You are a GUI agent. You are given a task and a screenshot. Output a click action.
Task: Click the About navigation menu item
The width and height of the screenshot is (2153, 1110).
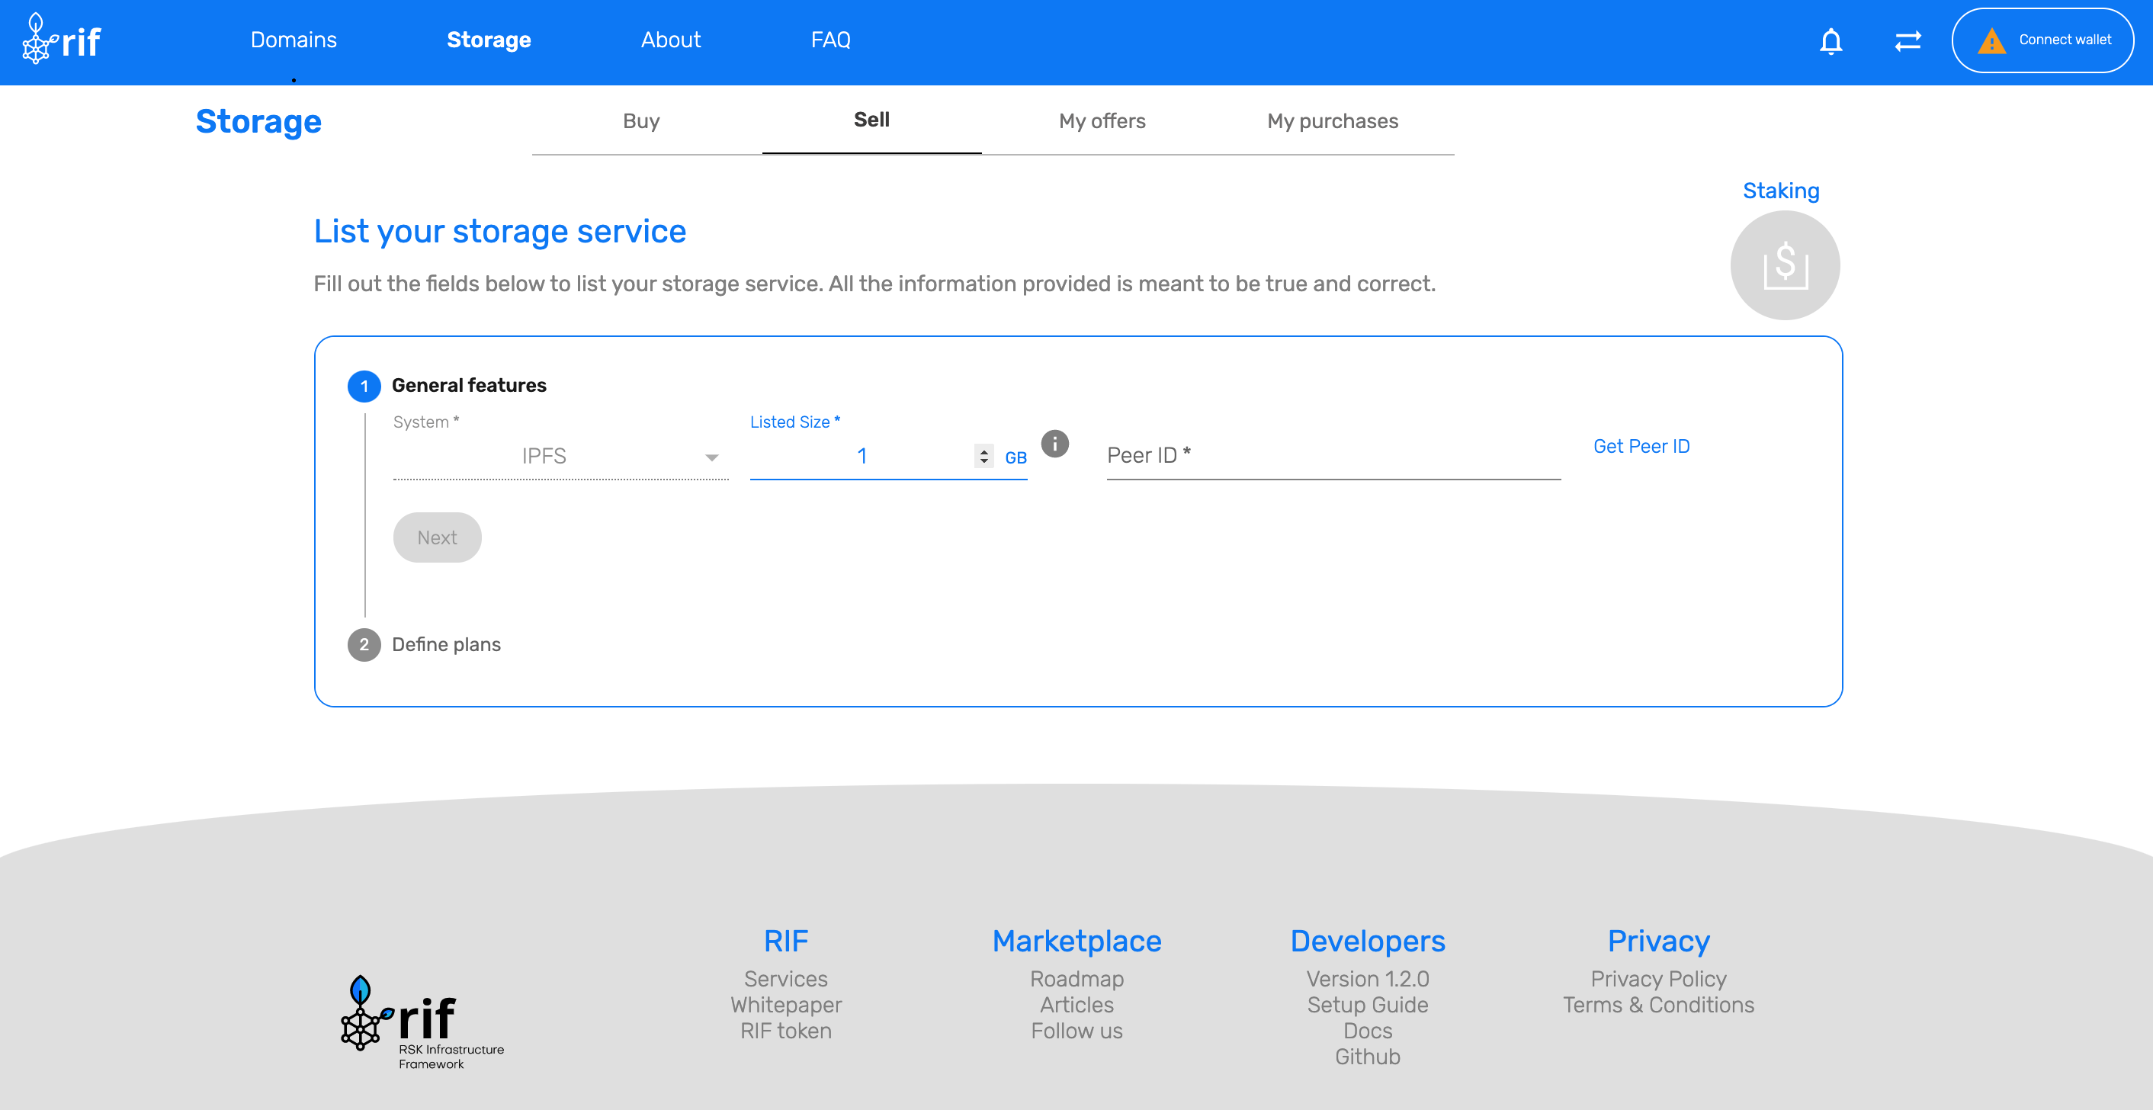click(x=671, y=40)
